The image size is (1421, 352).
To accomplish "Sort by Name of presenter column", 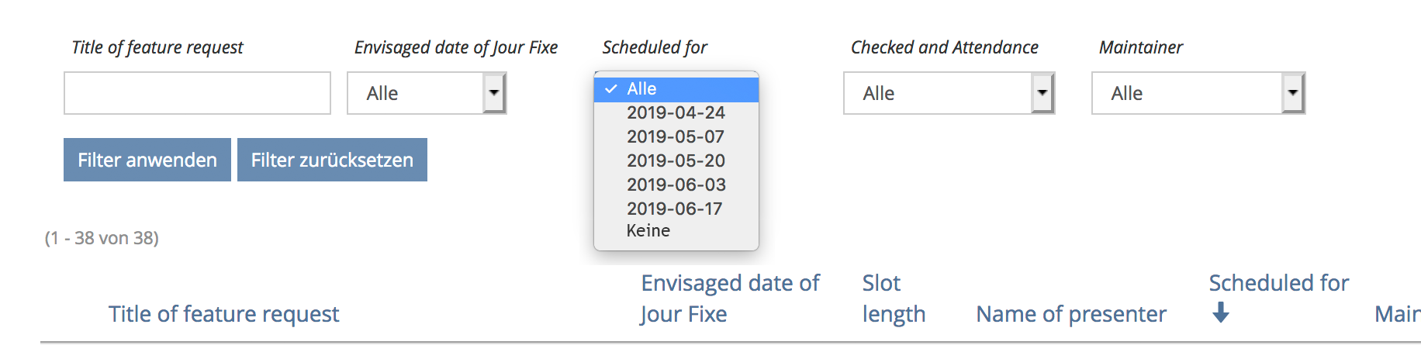I will click(x=1070, y=314).
